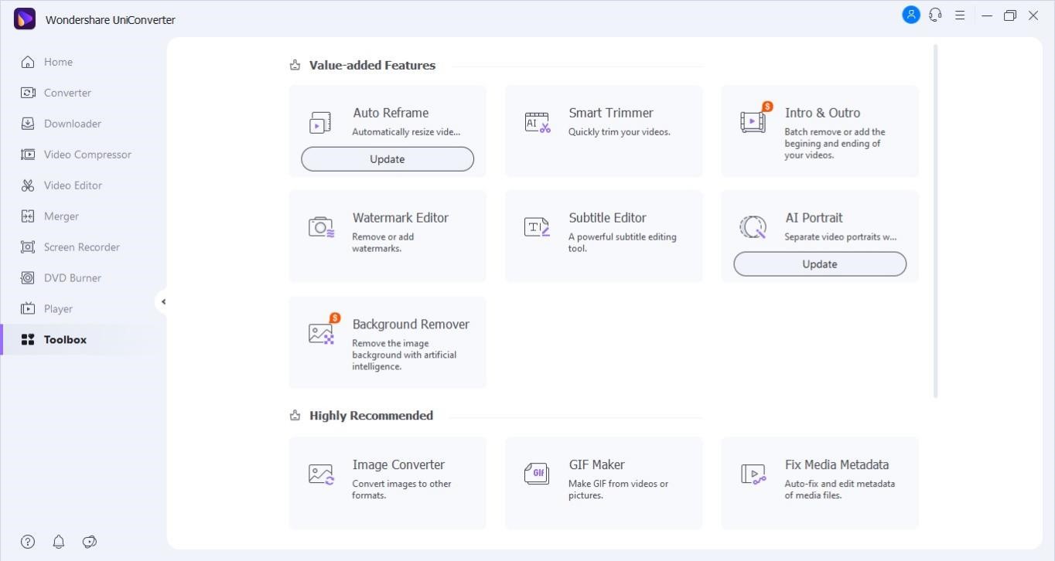Click the Intro & Outro film icon
Viewport: 1055px width, 561px height.
(753, 121)
